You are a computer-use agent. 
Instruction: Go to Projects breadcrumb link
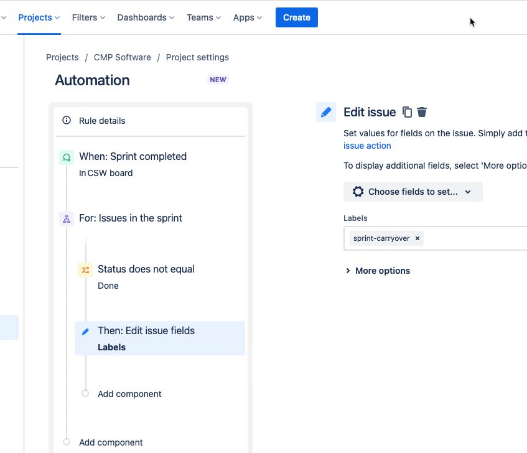(x=62, y=57)
